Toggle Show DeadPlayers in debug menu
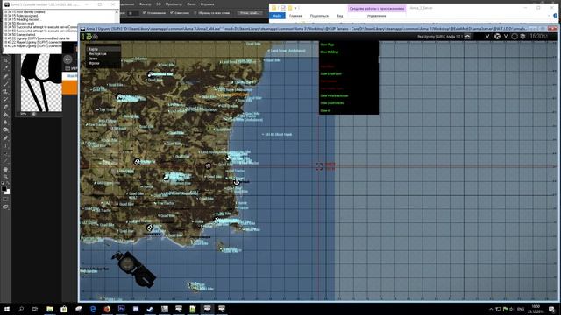 (x=331, y=73)
